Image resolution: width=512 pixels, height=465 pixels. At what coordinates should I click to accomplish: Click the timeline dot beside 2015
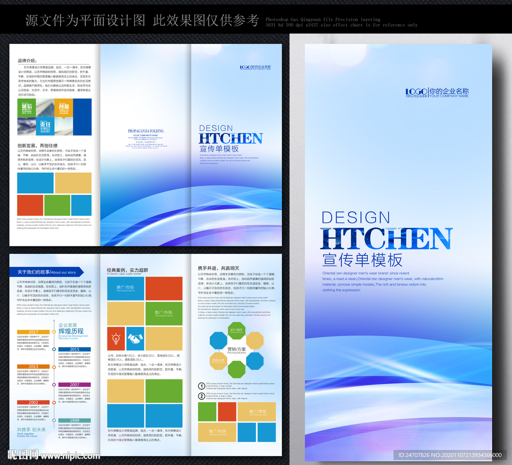point(54,349)
